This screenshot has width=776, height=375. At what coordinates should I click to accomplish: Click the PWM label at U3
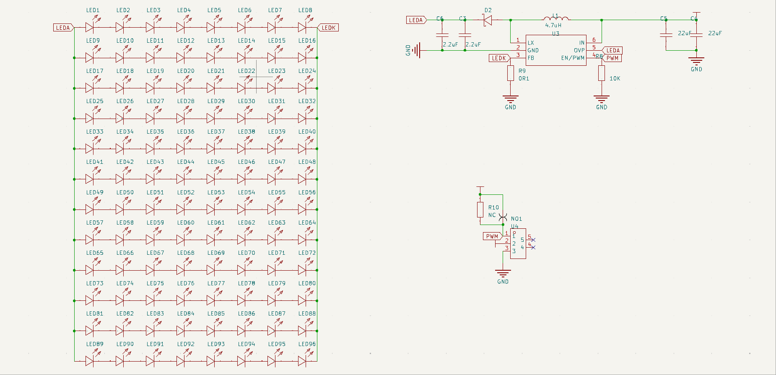tap(612, 58)
